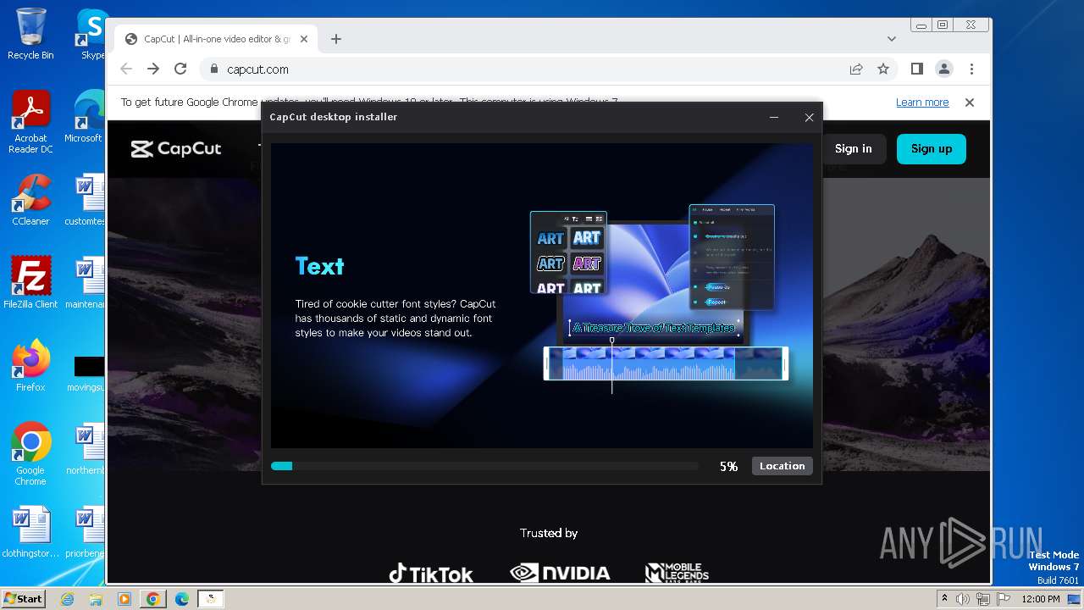
Task: Open Chrome three-dot menu
Action: tap(971, 69)
